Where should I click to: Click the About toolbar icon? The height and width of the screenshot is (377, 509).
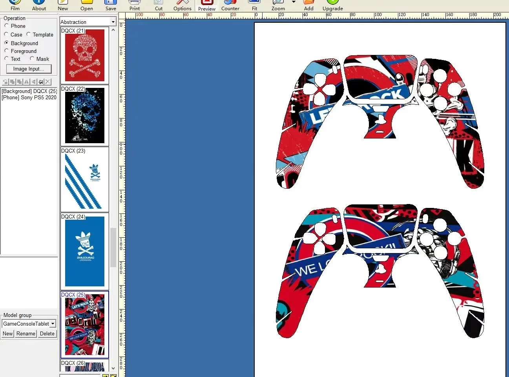click(x=39, y=5)
